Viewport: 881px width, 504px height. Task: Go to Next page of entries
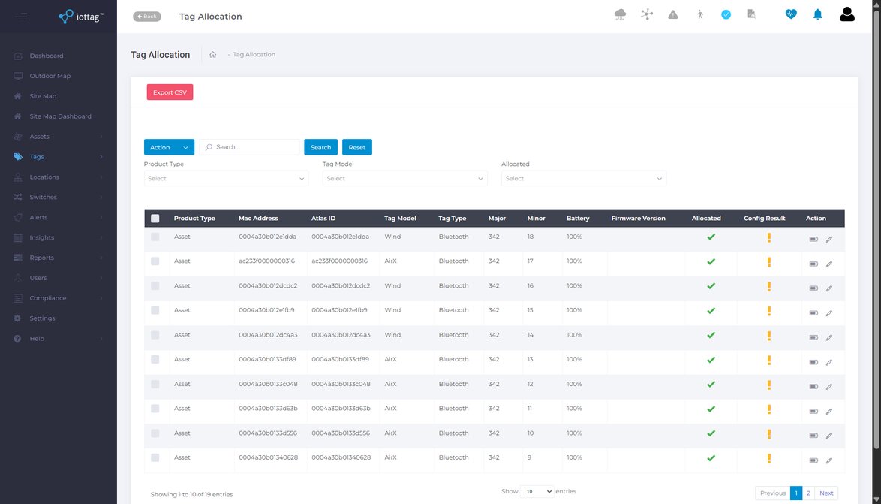(x=826, y=493)
